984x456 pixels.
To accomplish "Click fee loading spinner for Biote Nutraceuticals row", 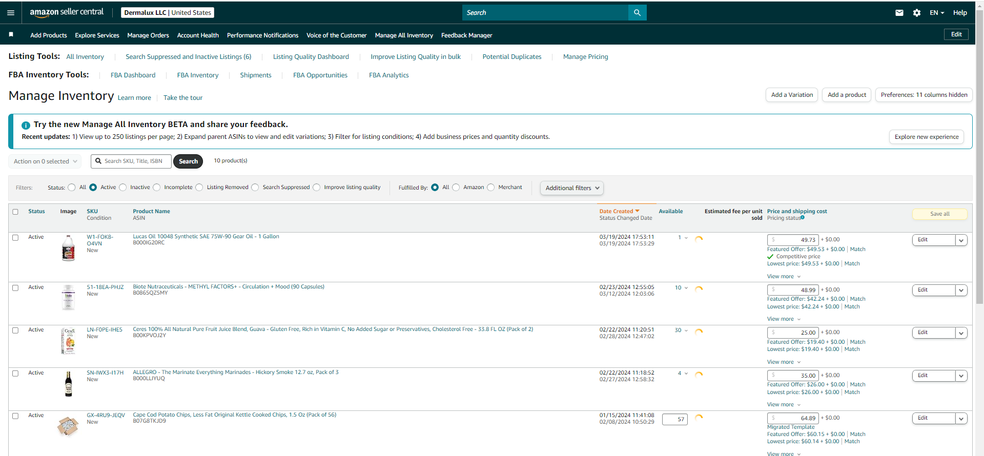I will click(x=699, y=288).
